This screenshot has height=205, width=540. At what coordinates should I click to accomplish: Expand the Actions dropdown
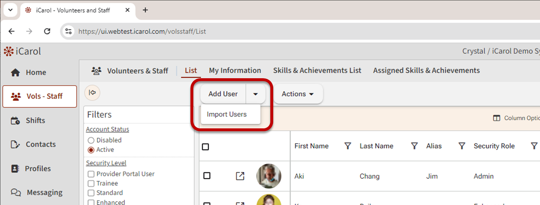(297, 94)
